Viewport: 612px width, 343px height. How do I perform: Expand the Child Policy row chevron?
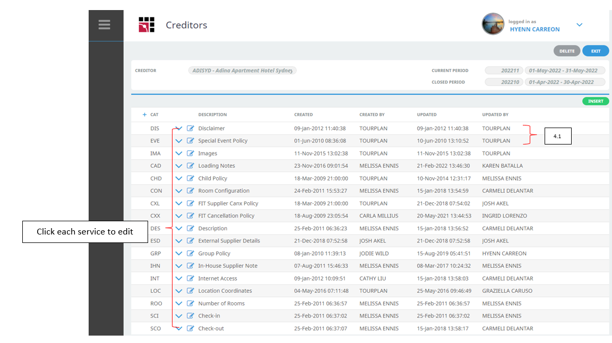(179, 178)
